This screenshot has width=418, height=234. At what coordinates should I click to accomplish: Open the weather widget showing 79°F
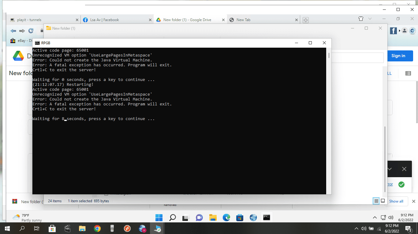(x=27, y=218)
